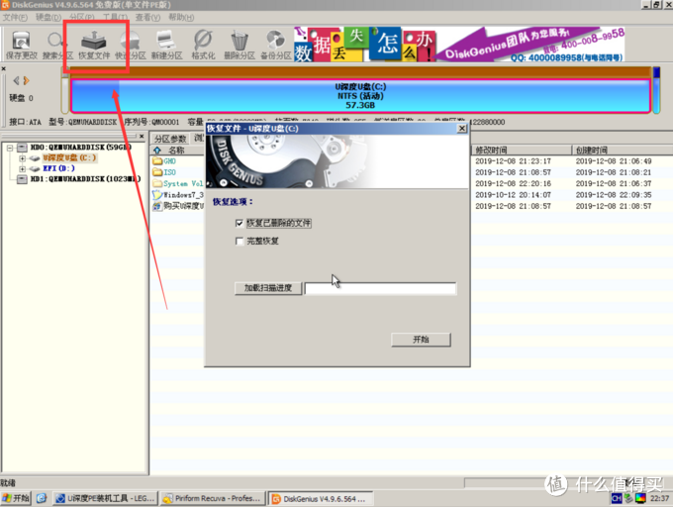Click the DiskGenius taskbar button
The width and height of the screenshot is (673, 507).
321,499
